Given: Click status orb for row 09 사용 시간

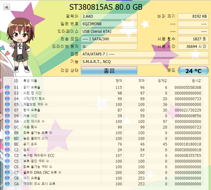Looking at the screenshot, I should tap(7, 116).
